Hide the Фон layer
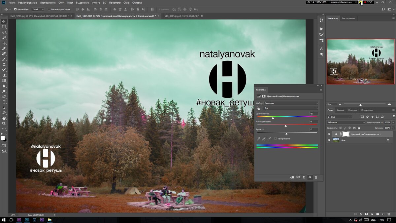396x223 pixels. coord(329,140)
